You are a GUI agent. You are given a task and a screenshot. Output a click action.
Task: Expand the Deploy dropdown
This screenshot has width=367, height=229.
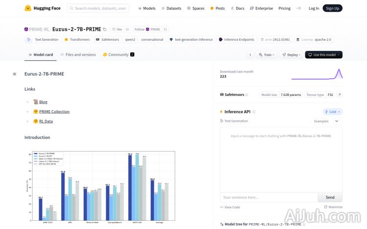tap(292, 55)
